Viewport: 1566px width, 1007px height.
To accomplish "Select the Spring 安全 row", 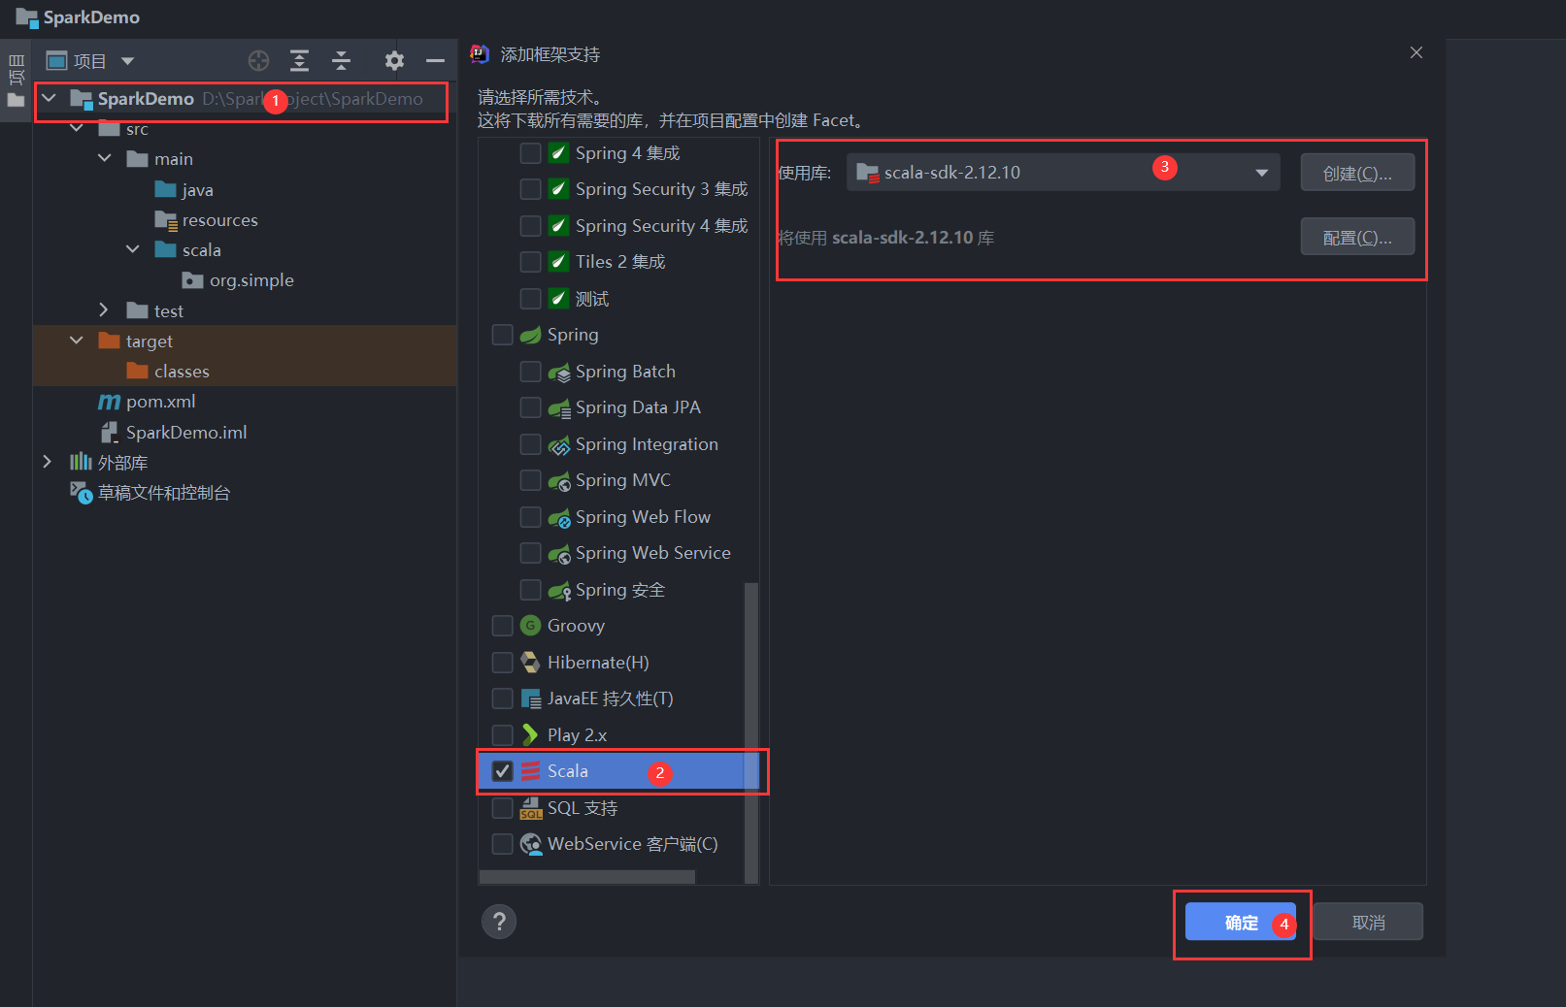I will 618,590.
